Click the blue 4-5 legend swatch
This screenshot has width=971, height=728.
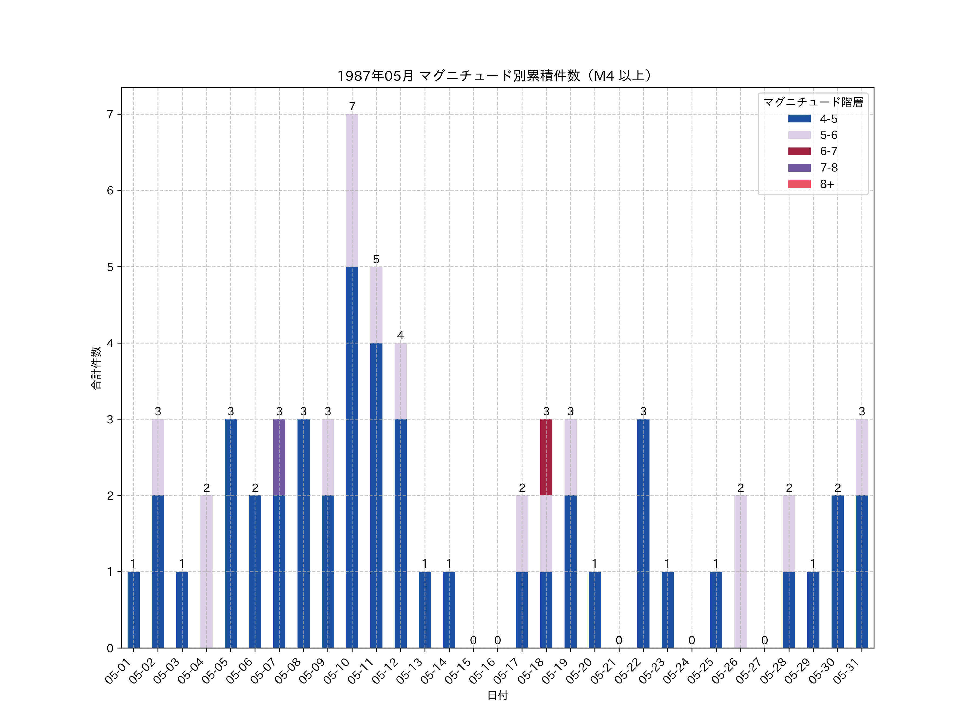(x=799, y=118)
